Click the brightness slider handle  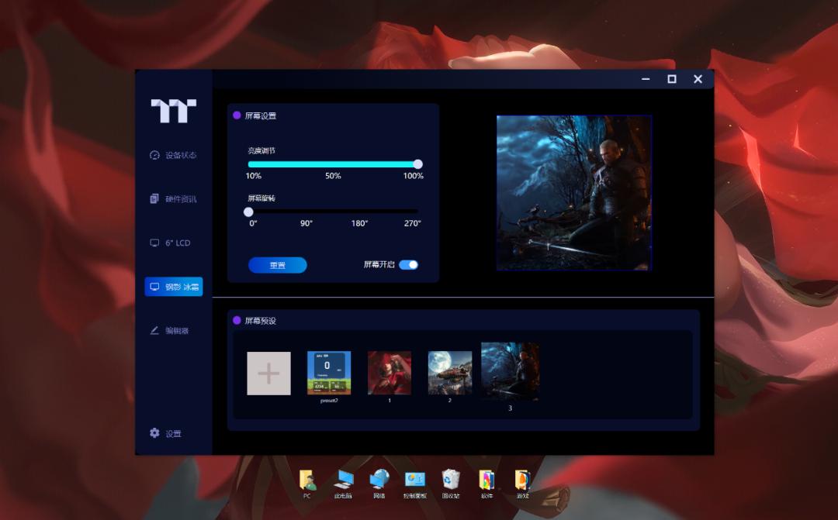[x=418, y=164]
